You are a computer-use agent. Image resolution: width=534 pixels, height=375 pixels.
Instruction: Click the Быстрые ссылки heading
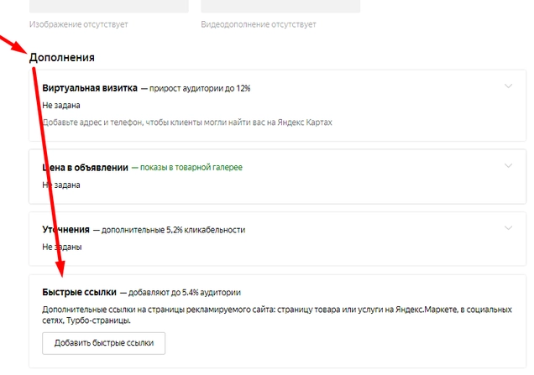click(x=80, y=292)
